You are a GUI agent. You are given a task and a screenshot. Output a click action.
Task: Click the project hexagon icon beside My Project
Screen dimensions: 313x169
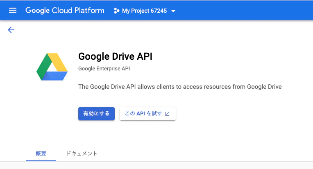116,11
